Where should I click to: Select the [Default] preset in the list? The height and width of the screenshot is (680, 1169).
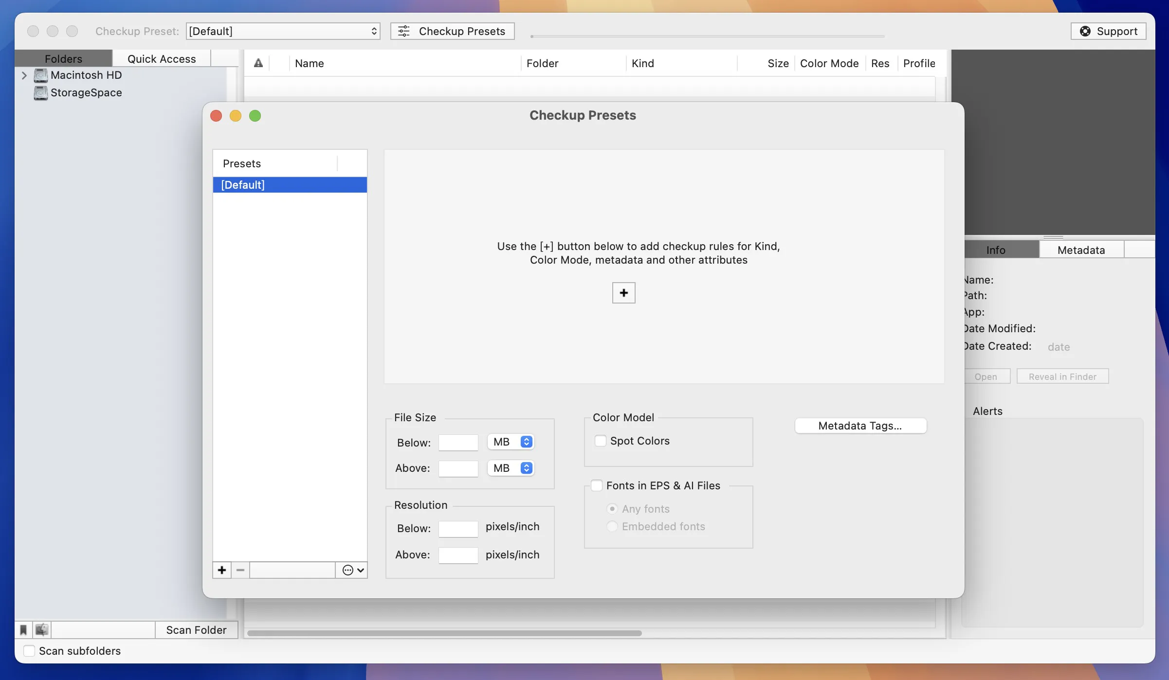[290, 185]
